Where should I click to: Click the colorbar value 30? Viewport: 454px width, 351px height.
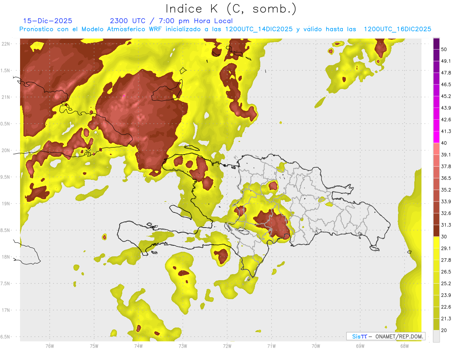tap(445, 237)
